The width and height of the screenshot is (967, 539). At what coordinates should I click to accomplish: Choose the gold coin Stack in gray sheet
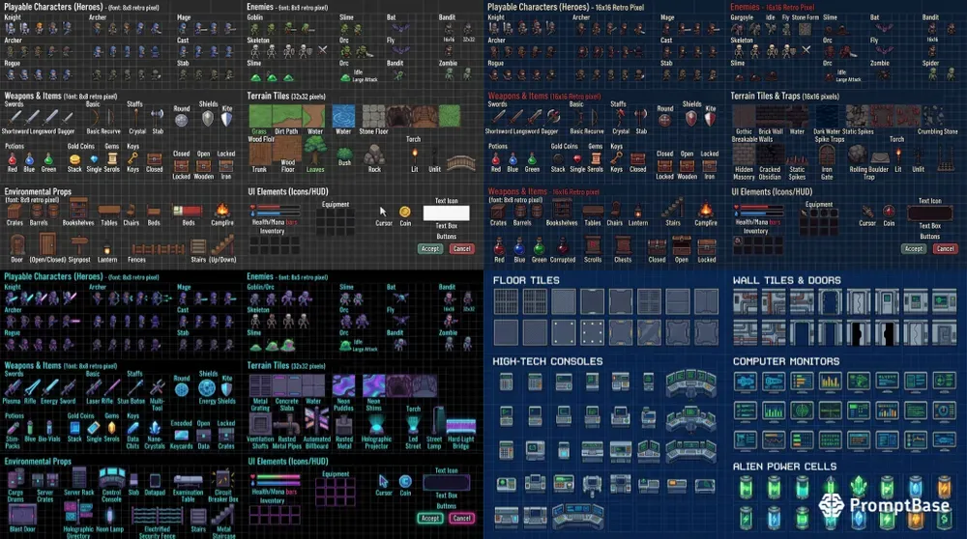(x=74, y=159)
